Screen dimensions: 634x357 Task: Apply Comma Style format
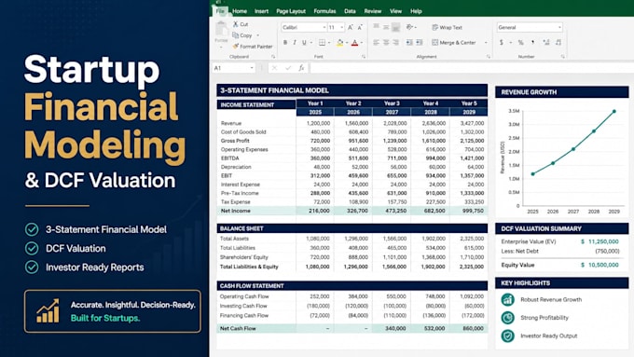click(533, 43)
